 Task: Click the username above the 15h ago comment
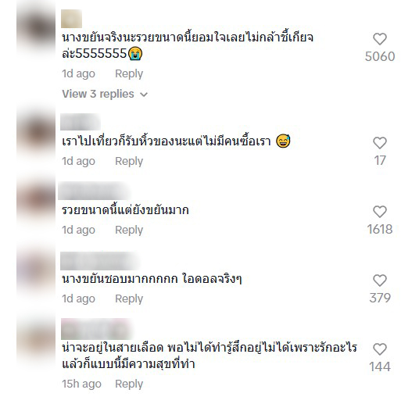pos(97,329)
